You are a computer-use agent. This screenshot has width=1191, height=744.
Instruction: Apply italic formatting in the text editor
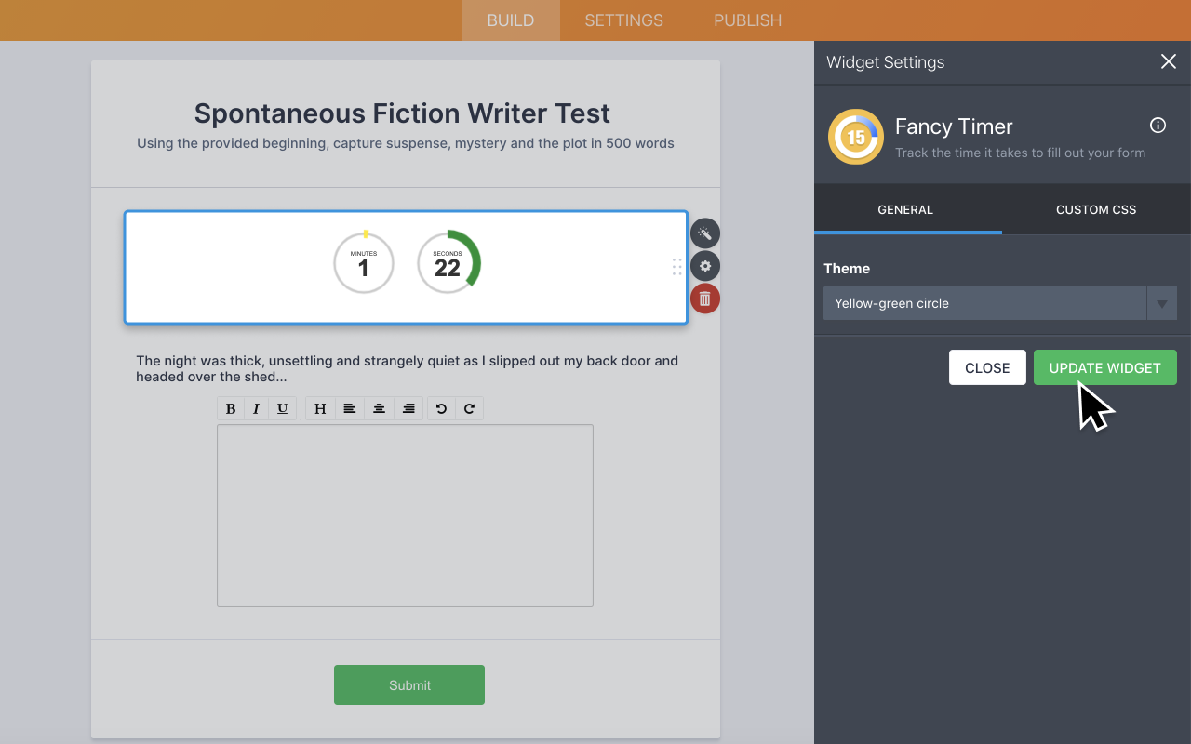pos(256,407)
